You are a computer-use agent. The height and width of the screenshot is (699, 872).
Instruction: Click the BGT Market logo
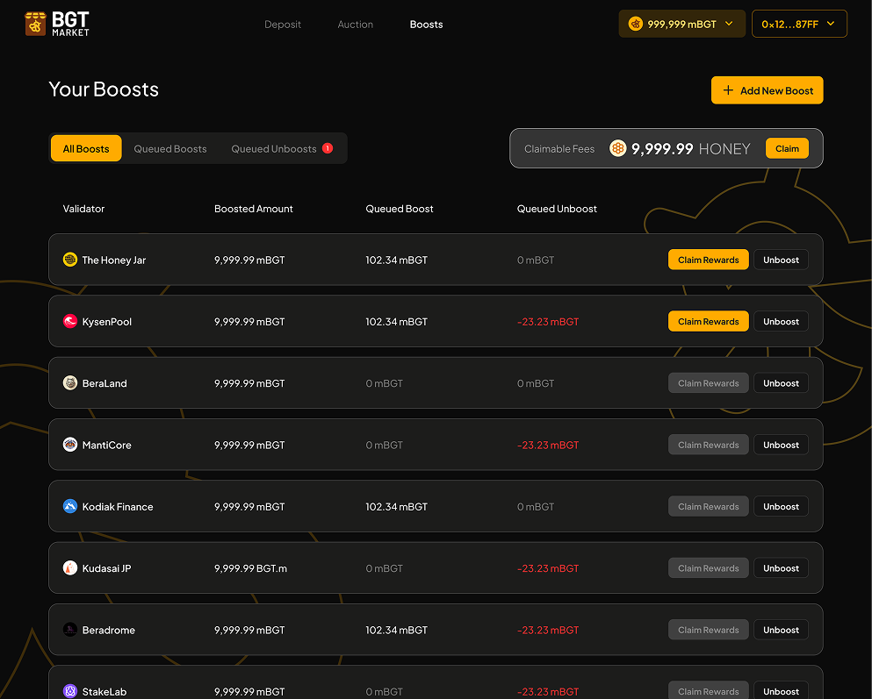tap(57, 24)
